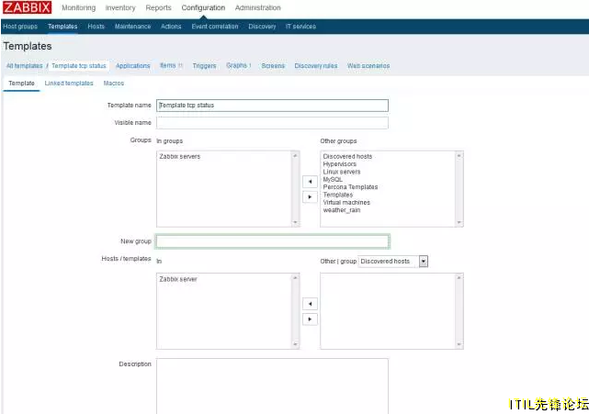Screen dimensions: 589x414
Task: Go to Maintenance section
Action: pyautogui.click(x=132, y=27)
